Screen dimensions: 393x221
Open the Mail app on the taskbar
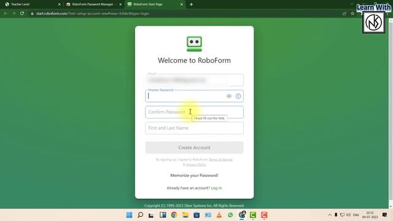[x=208, y=215]
